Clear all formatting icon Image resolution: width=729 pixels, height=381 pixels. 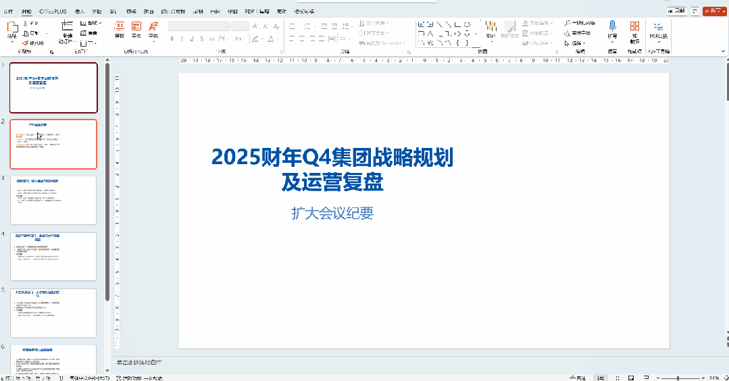[x=276, y=26]
